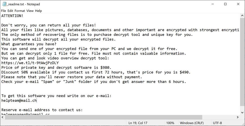Click the UTF-8 encoding status field
The height and width of the screenshot is (126, 245).
[217, 123]
